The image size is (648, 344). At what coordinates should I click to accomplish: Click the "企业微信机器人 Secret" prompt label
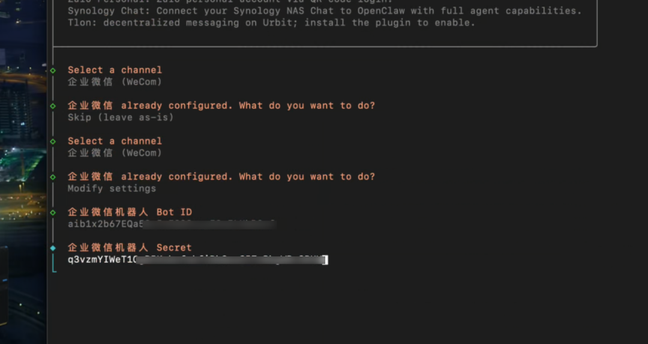pos(130,247)
